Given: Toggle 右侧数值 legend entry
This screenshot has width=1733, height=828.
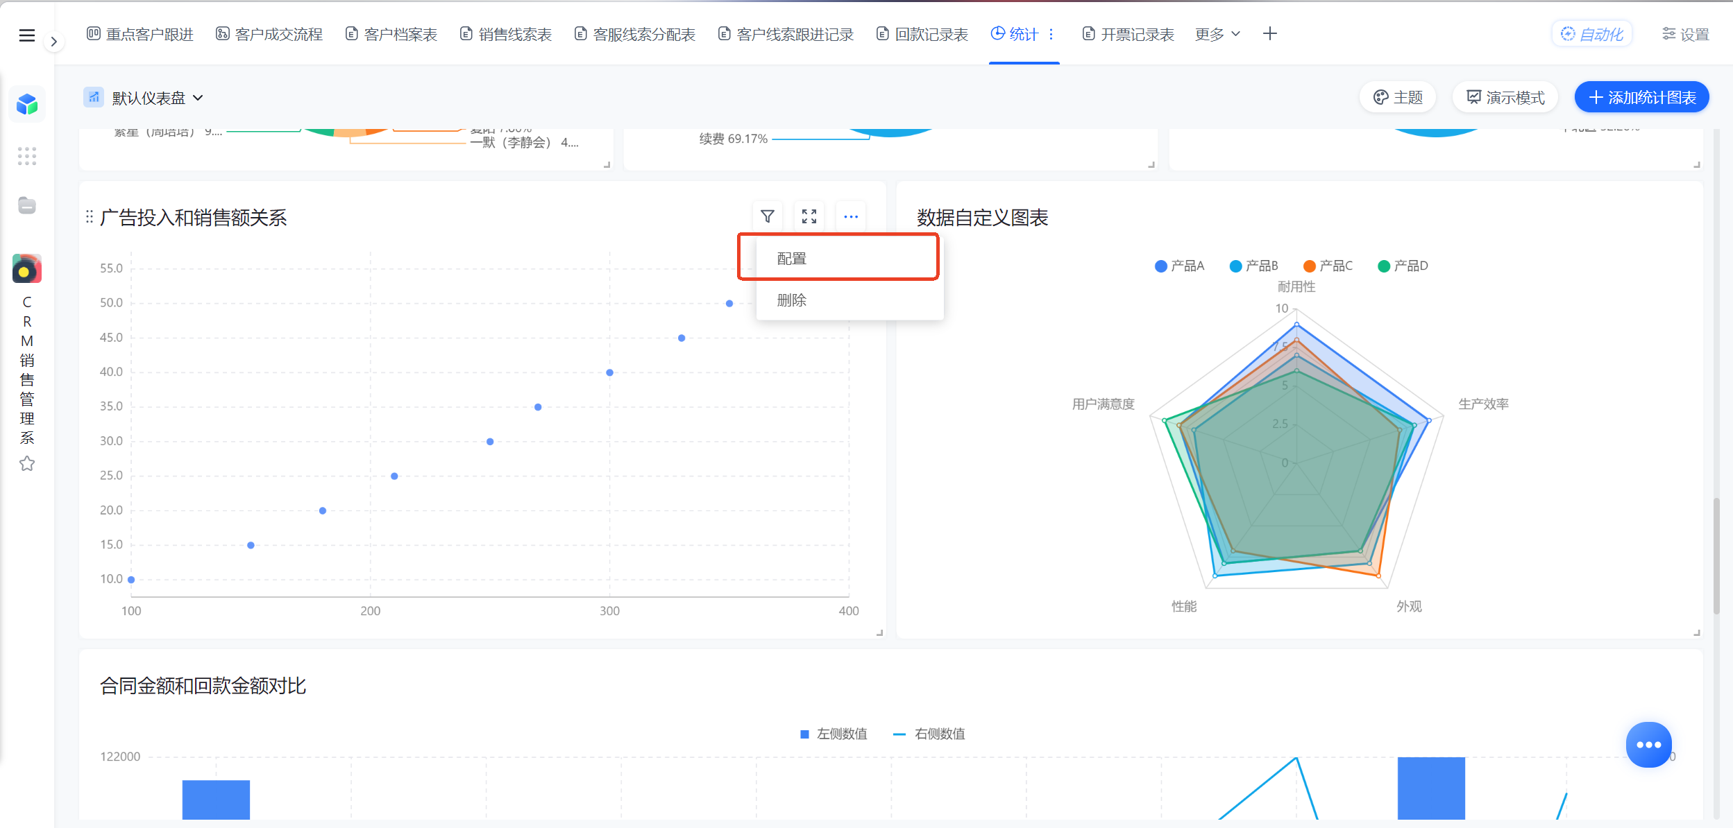Looking at the screenshot, I should [x=929, y=734].
